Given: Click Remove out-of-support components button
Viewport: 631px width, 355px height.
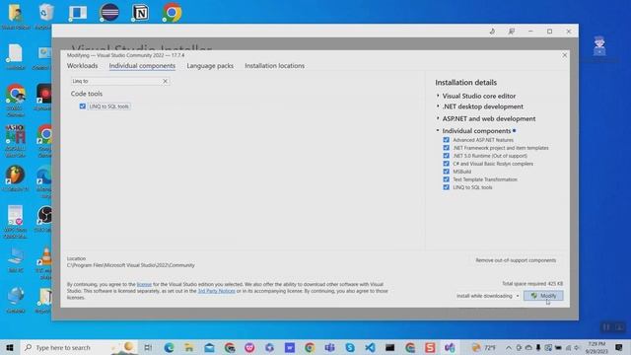Looking at the screenshot, I should pyautogui.click(x=516, y=260).
